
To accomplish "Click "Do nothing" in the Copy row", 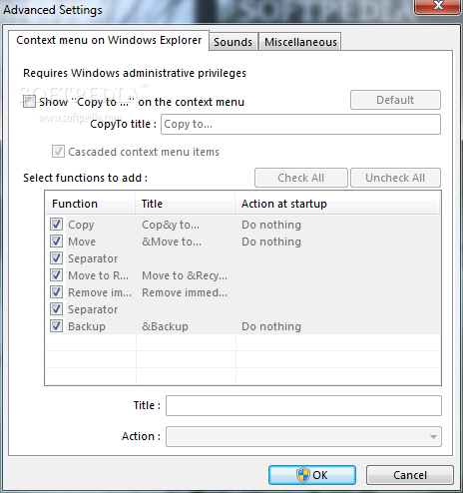I will pyautogui.click(x=271, y=225).
